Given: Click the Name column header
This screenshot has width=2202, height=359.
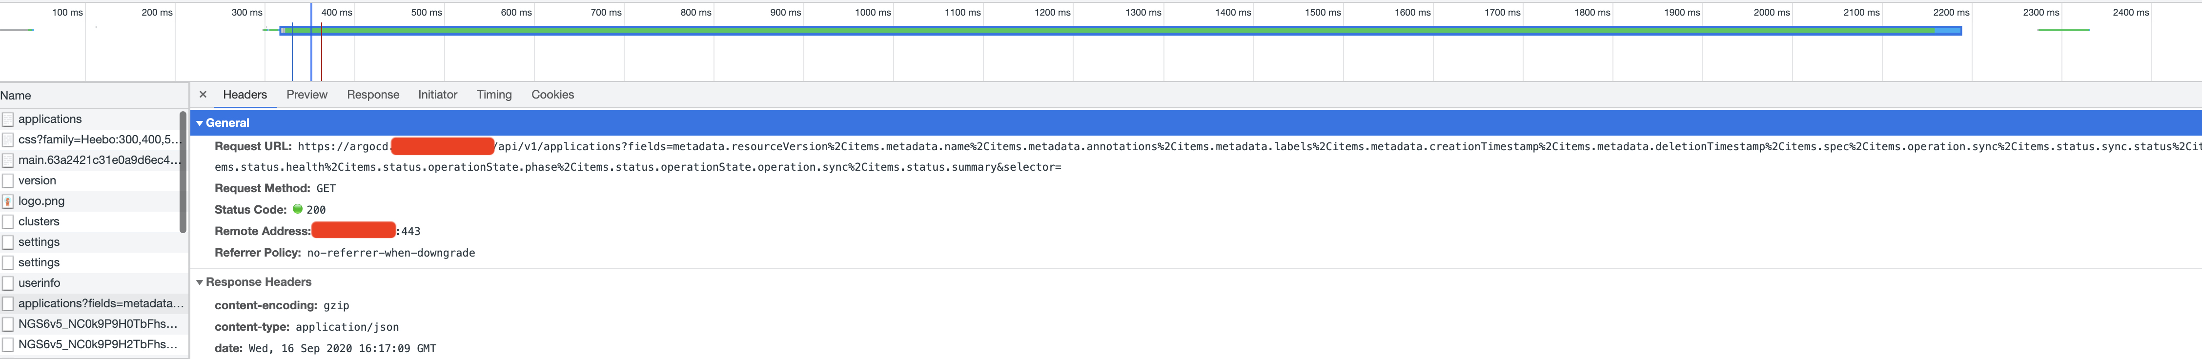Looking at the screenshot, I should (x=94, y=96).
